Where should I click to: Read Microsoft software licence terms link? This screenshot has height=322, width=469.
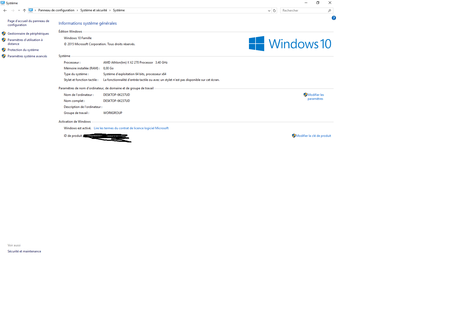click(131, 128)
